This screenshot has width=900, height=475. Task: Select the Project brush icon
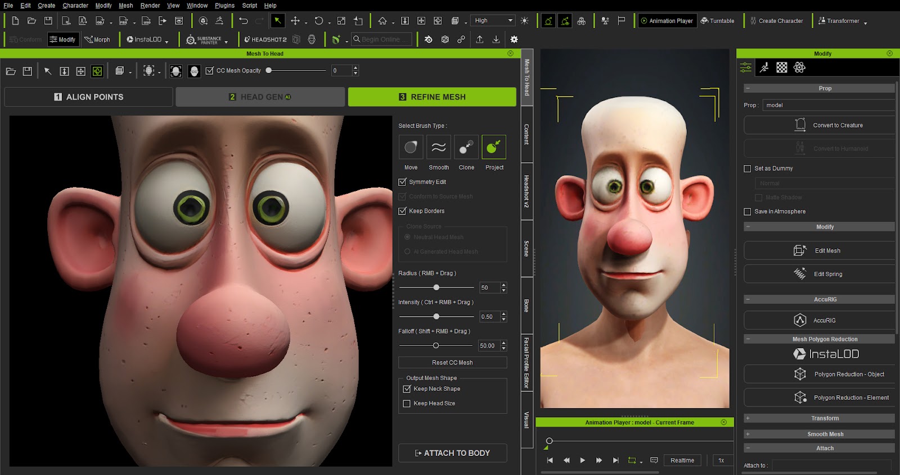(x=493, y=147)
